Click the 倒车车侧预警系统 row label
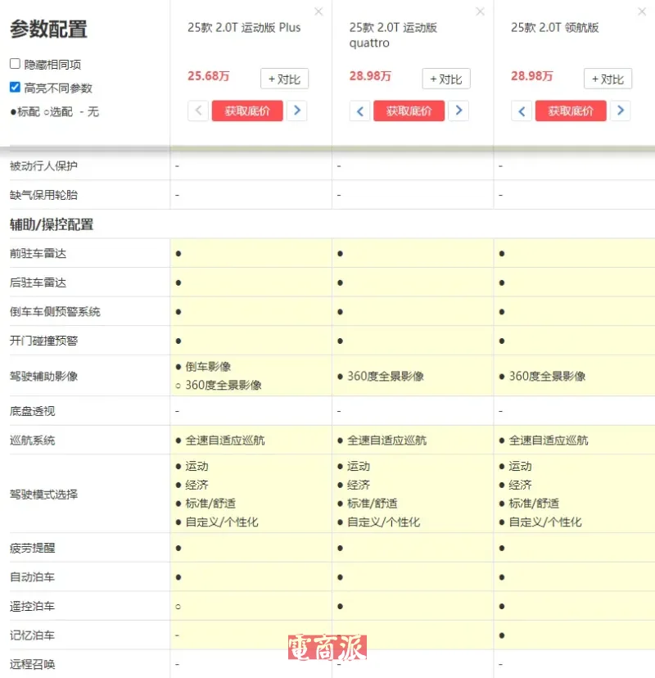 pos(55,312)
